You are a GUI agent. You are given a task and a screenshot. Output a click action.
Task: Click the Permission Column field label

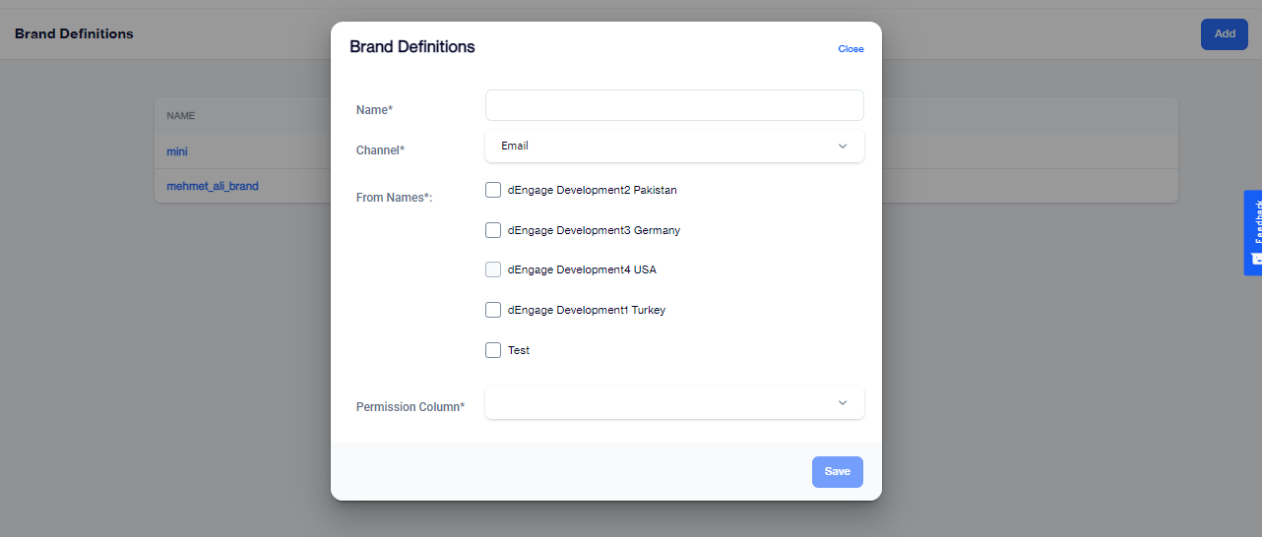pos(410,406)
